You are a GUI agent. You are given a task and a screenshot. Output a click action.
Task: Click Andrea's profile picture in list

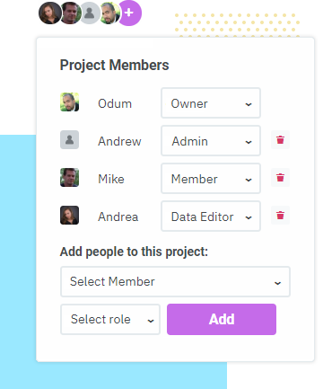(x=69, y=216)
